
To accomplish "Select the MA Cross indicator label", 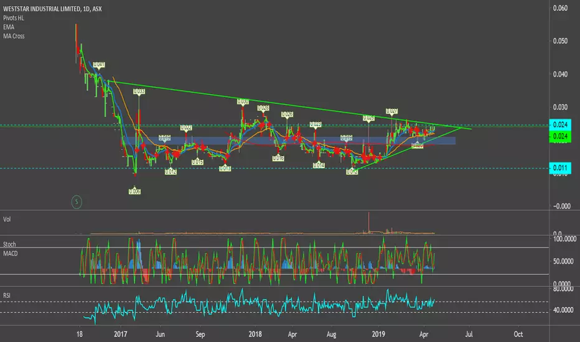I will 14,36.
